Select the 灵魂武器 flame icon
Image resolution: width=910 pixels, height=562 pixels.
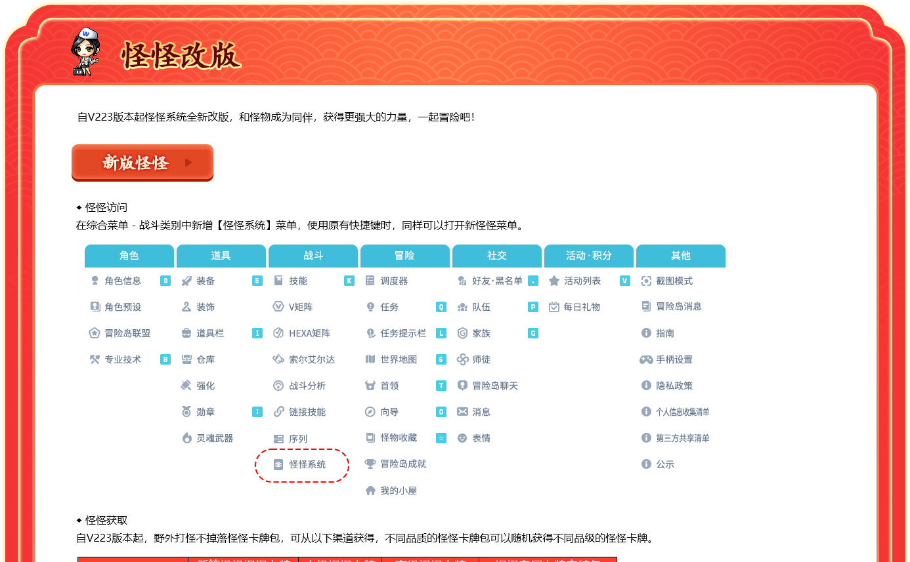pyautogui.click(x=186, y=438)
